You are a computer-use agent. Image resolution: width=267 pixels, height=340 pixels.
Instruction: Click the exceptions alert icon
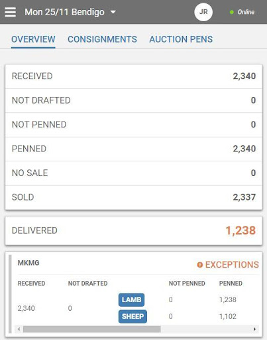click(x=199, y=265)
